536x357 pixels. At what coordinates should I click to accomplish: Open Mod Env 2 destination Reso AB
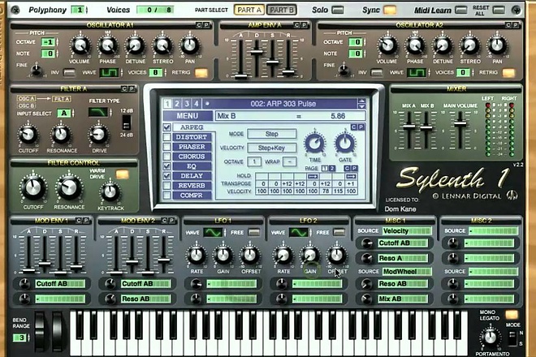[145, 299]
